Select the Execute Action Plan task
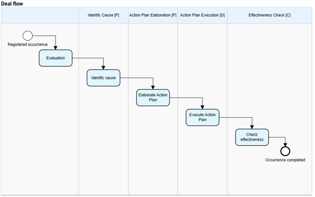 pos(202,117)
